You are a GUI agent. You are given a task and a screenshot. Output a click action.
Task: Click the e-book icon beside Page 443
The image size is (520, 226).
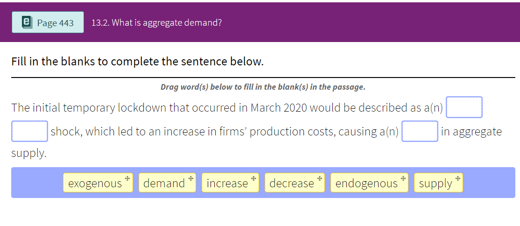(x=28, y=22)
